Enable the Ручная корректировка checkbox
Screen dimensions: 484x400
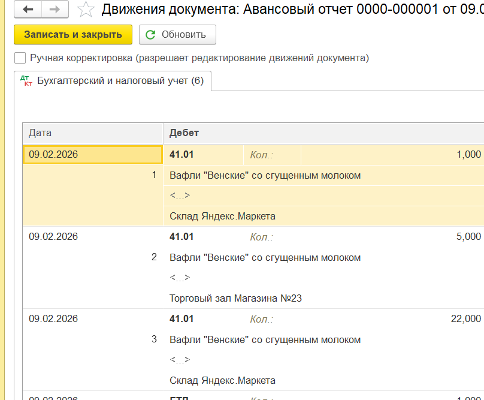pyautogui.click(x=20, y=58)
